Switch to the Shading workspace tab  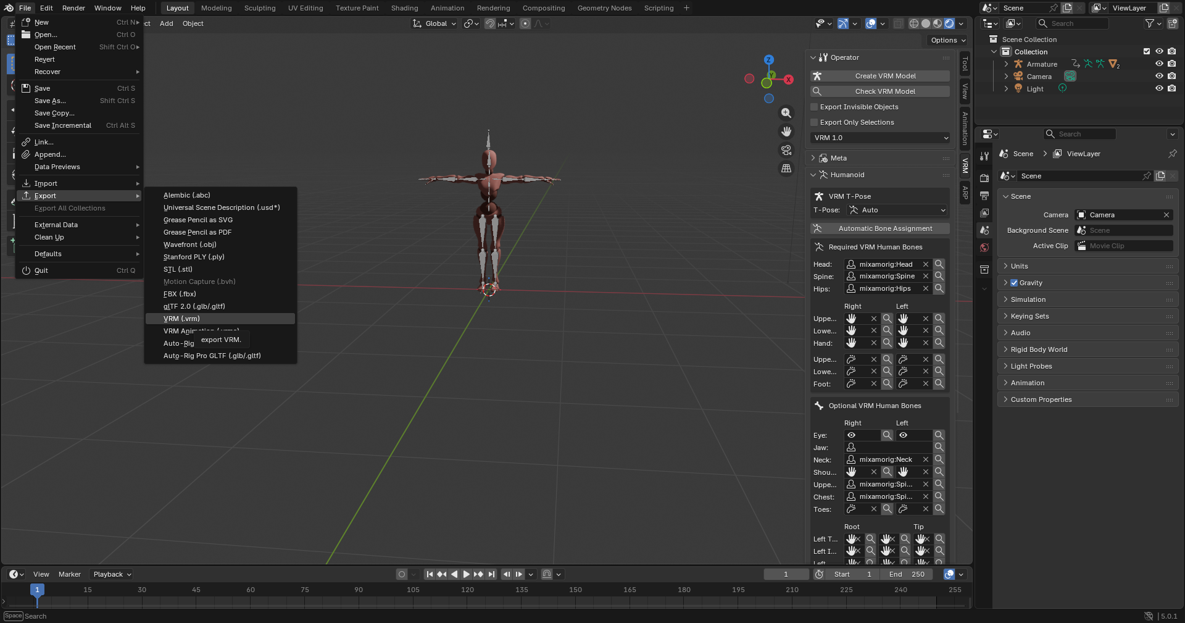click(x=404, y=8)
